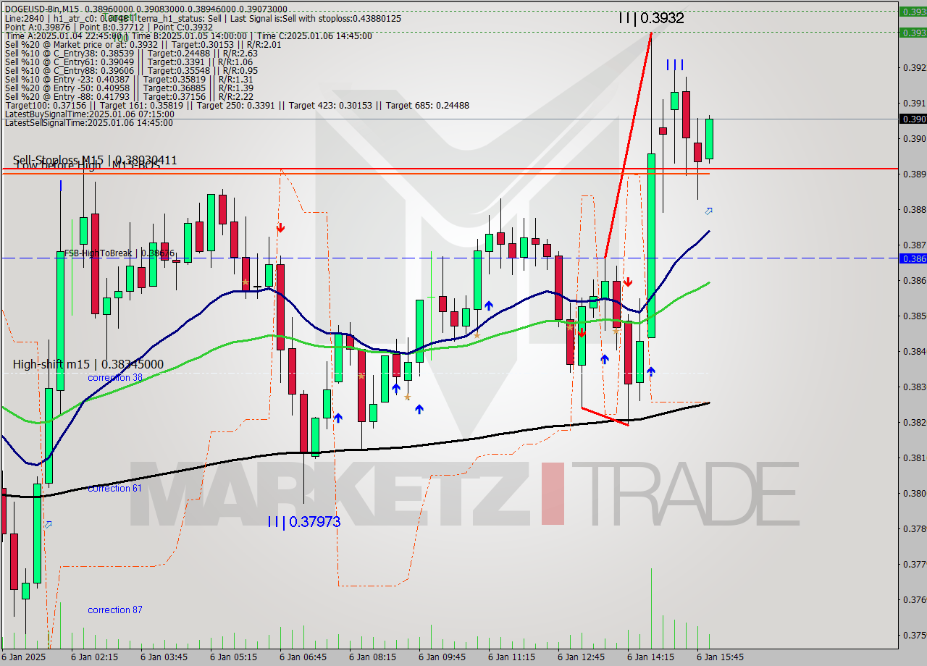Select the 'Line:2840 | h1_atr_c0' info line
This screenshot has width=927, height=666.
(x=203, y=17)
